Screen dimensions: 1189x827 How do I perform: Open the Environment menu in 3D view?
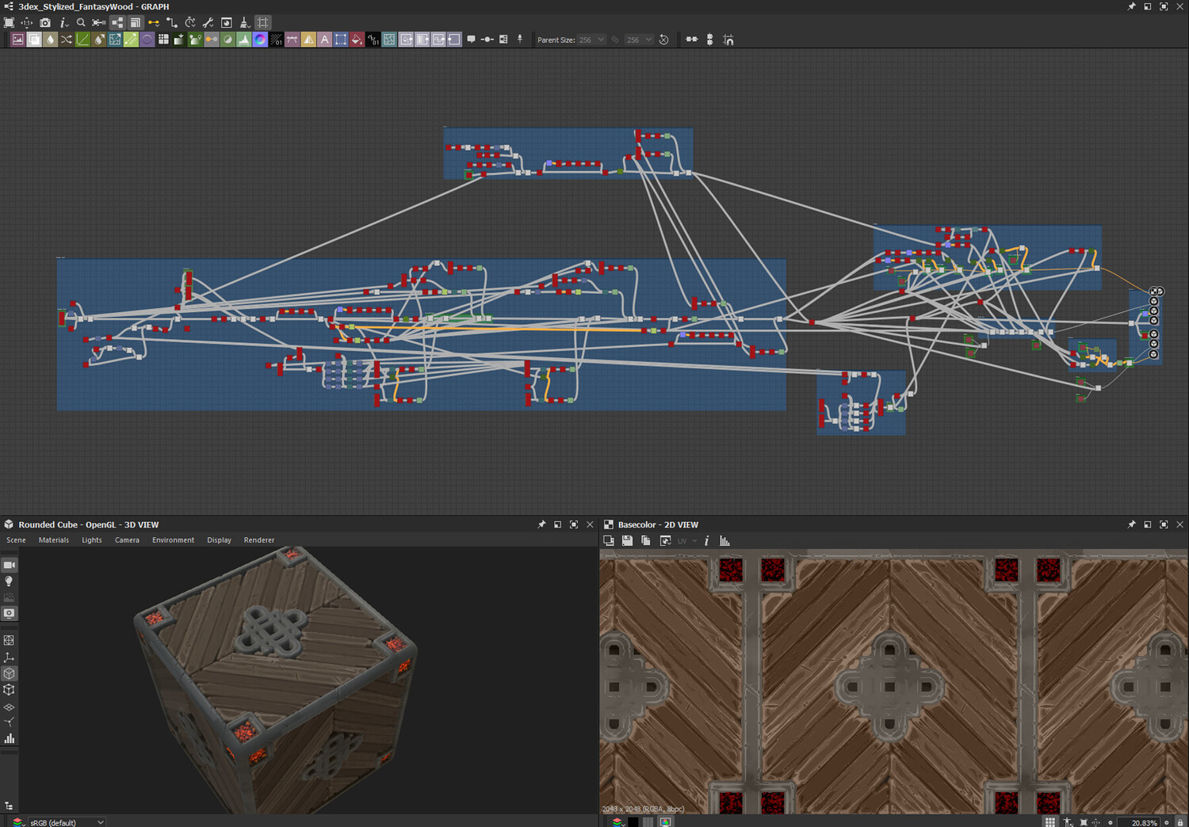[x=173, y=540]
